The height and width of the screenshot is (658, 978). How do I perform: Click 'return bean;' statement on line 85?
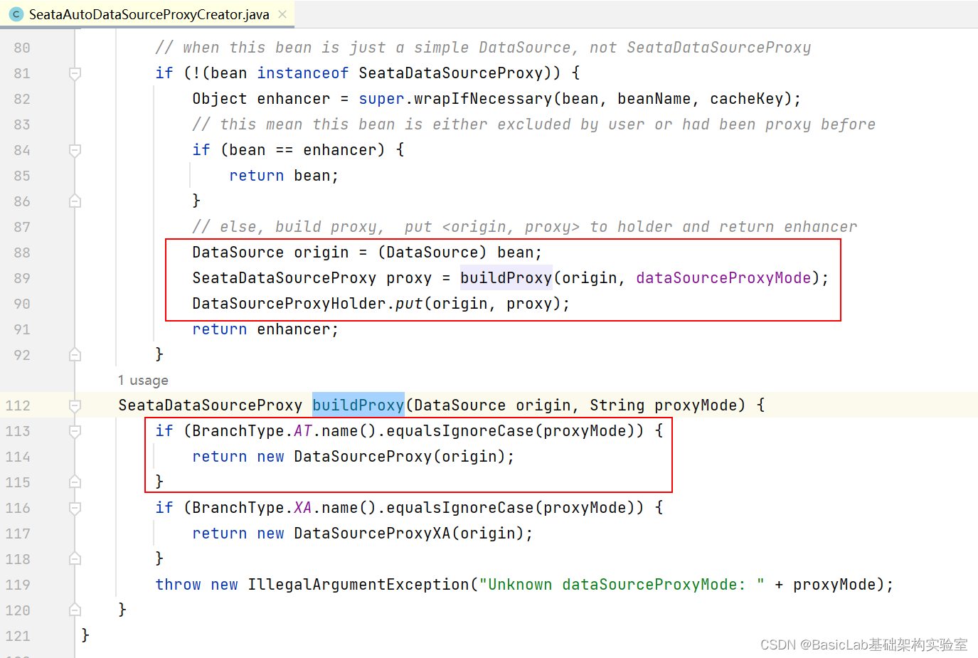(284, 176)
